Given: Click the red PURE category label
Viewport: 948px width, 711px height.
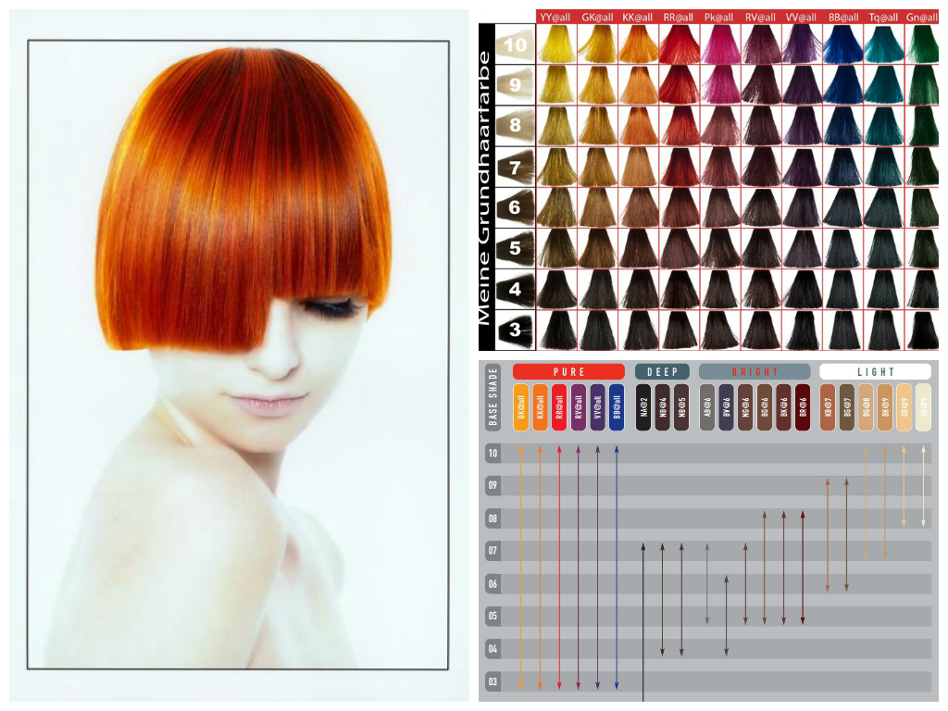Looking at the screenshot, I should tap(568, 371).
